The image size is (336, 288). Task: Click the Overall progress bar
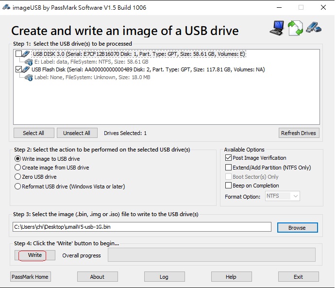pos(211,255)
